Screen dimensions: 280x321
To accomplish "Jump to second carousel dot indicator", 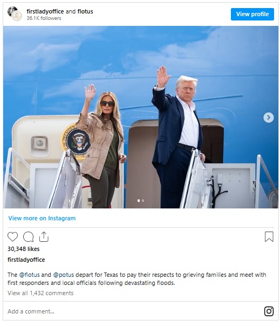I will click(x=143, y=200).
